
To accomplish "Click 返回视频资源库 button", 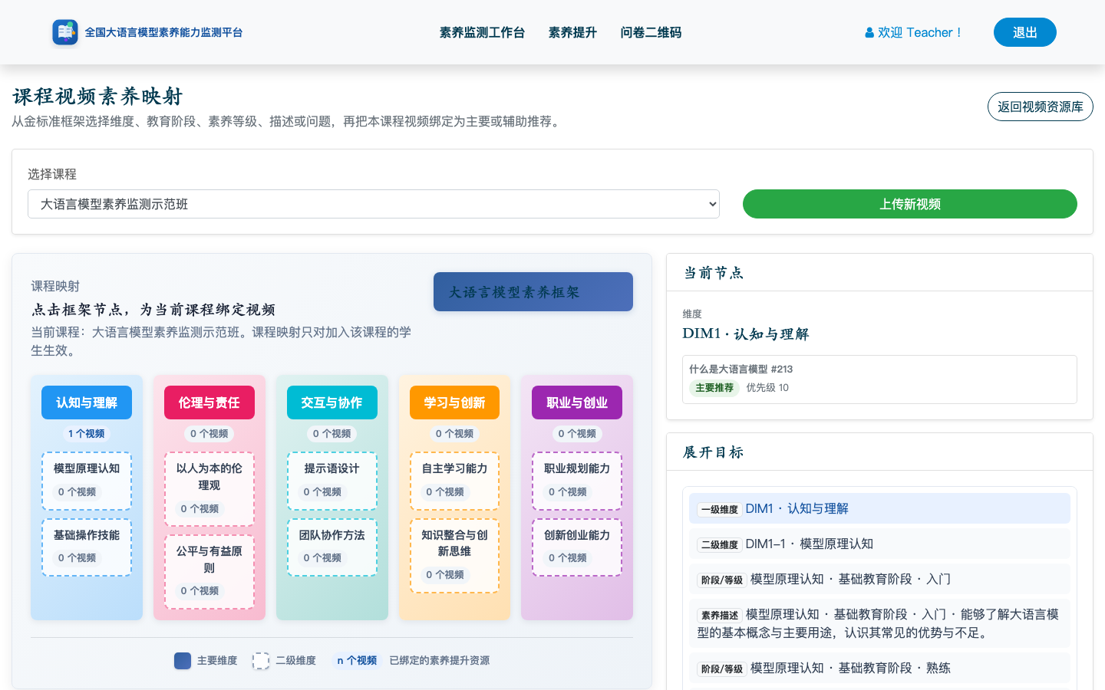I will 1041,107.
